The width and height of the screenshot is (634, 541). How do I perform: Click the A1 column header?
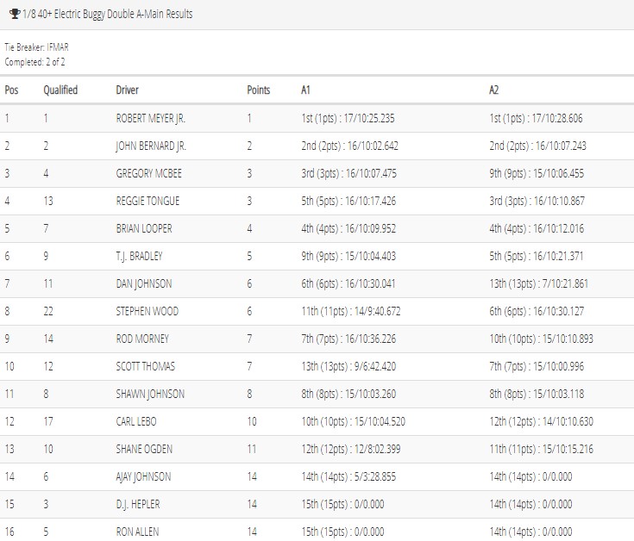click(305, 90)
